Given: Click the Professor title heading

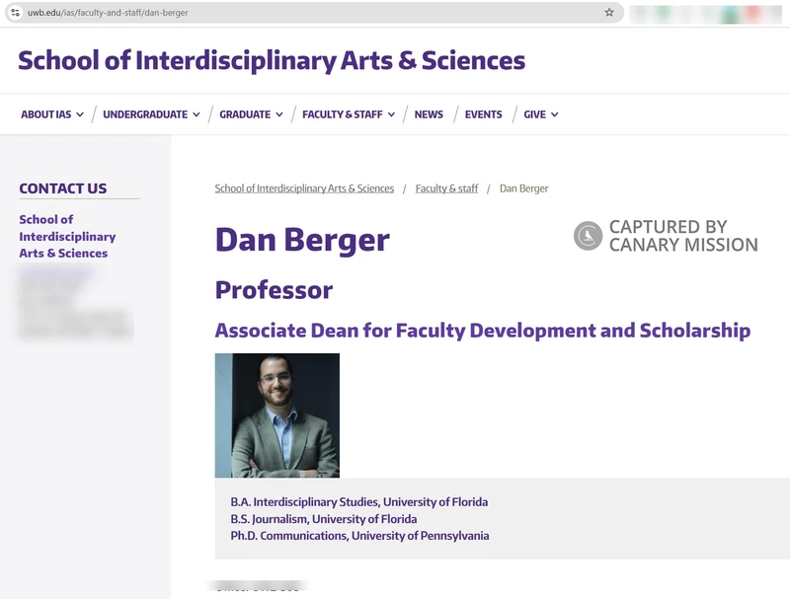Looking at the screenshot, I should (x=274, y=290).
